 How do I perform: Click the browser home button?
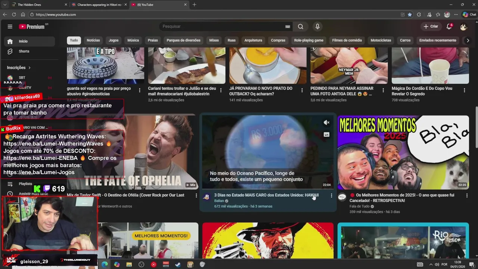23,15
